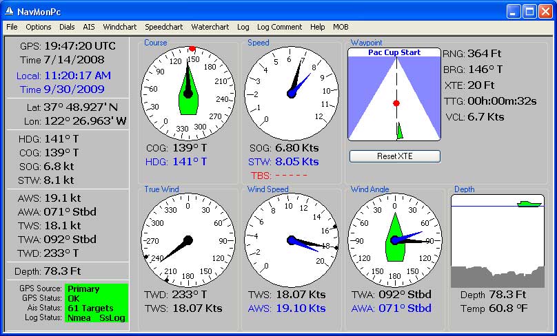Open the Log menu
This screenshot has width=557, height=336.
pos(243,27)
